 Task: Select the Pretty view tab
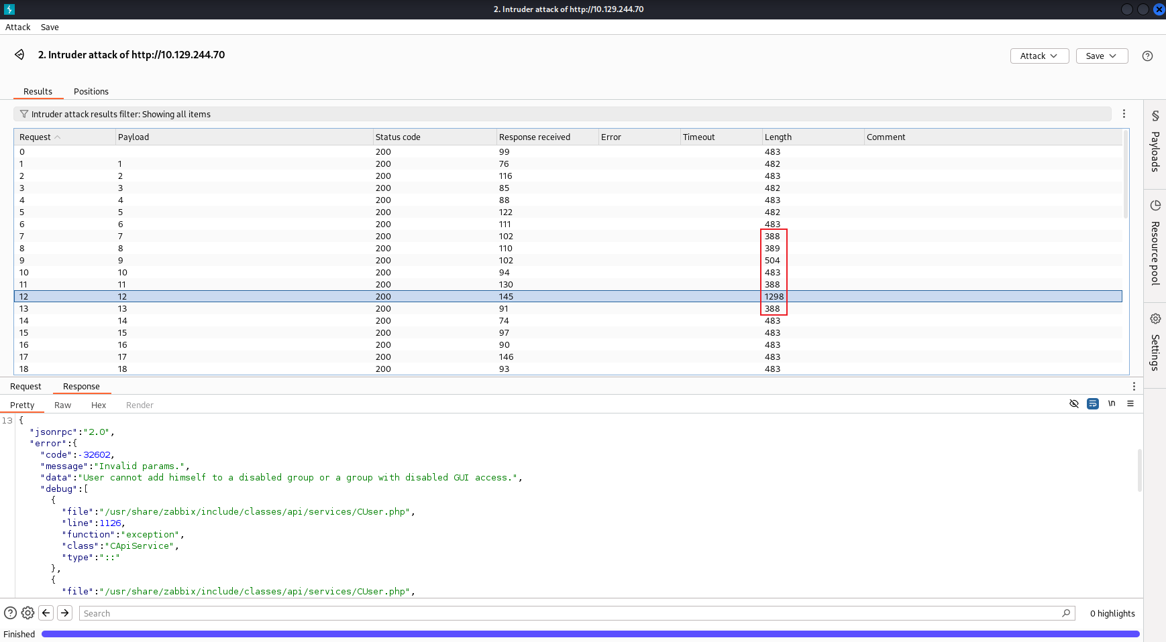(22, 405)
